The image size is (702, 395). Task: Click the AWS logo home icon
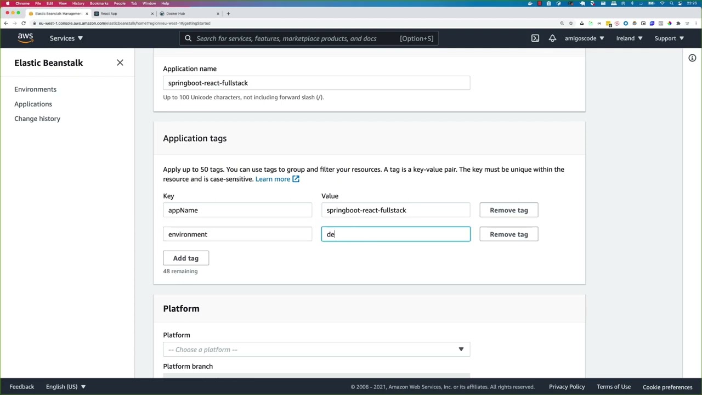click(x=25, y=38)
